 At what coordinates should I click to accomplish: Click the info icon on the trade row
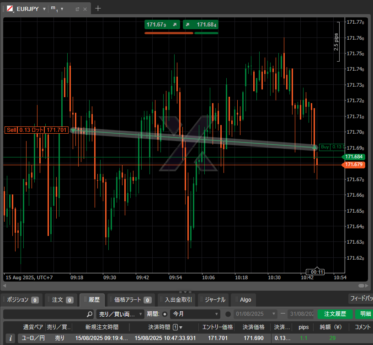pyautogui.click(x=11, y=338)
